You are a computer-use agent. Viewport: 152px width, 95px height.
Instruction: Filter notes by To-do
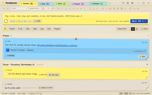pyautogui.click(x=20, y=29)
